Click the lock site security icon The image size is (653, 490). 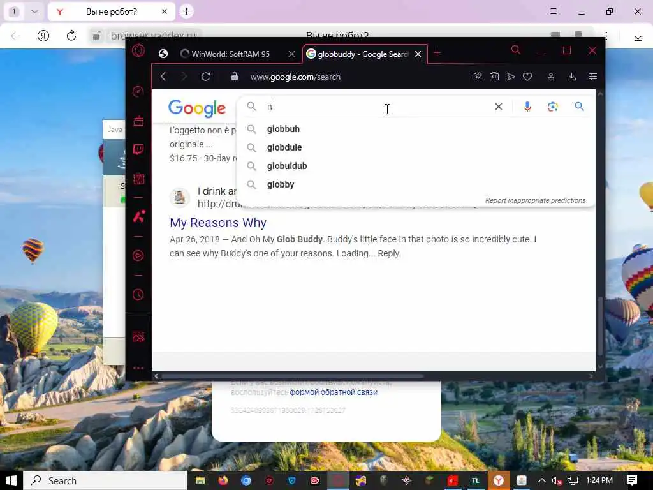coord(235,77)
